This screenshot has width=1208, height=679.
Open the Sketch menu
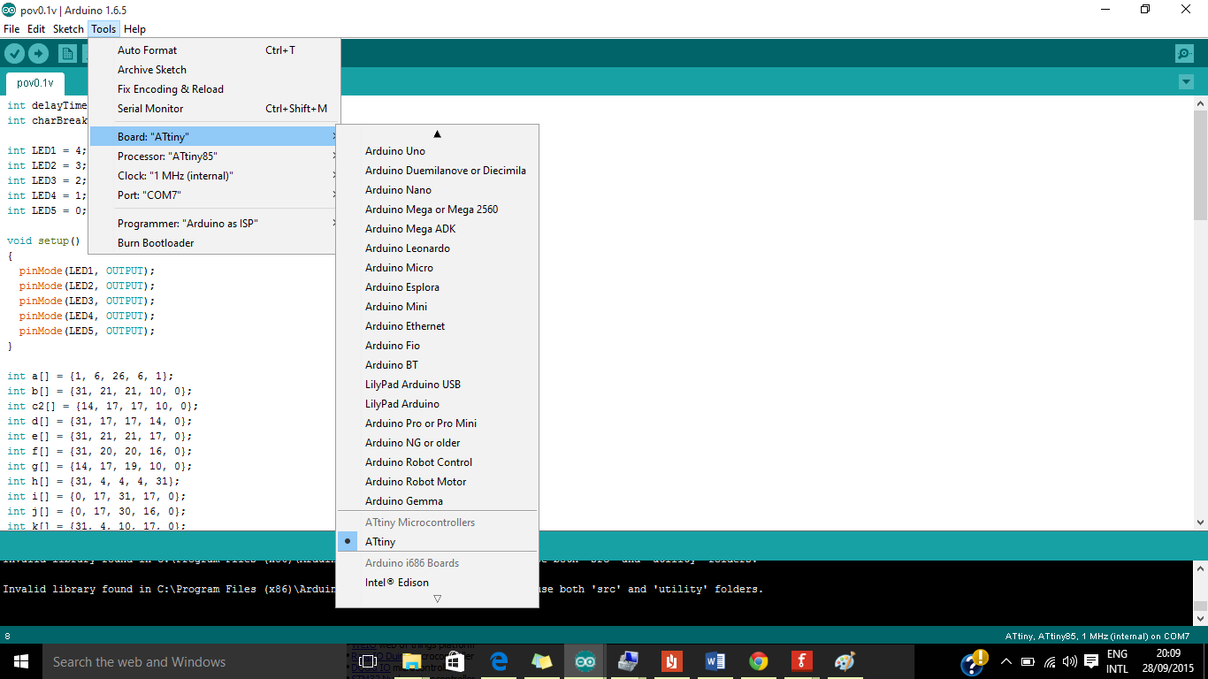point(68,29)
